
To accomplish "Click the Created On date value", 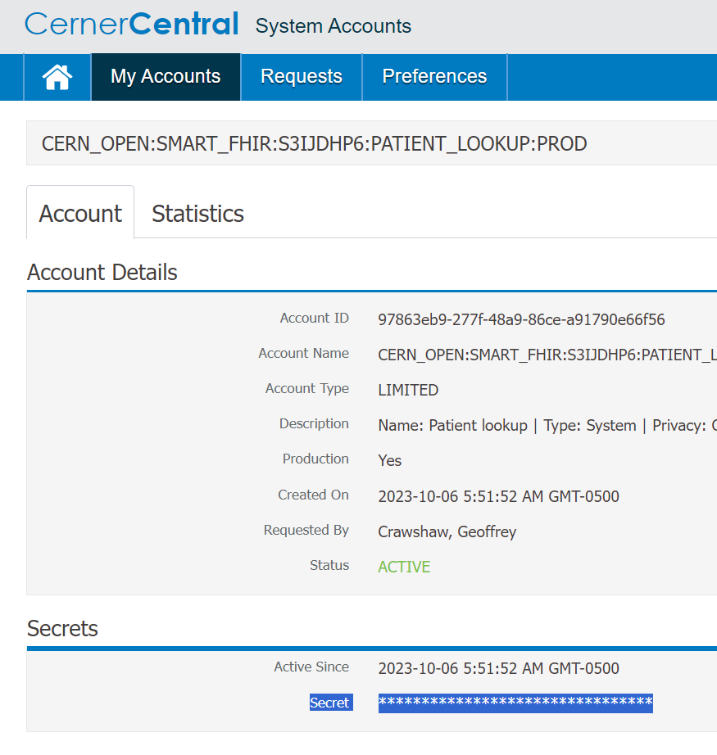I will click(x=498, y=496).
